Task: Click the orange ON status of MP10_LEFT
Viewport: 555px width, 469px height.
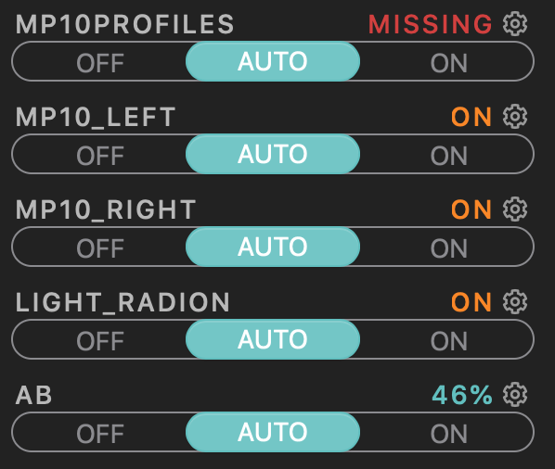Action: pyautogui.click(x=471, y=117)
